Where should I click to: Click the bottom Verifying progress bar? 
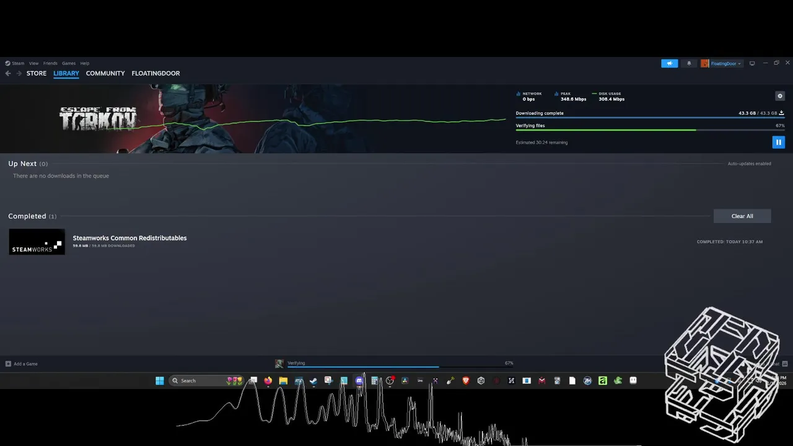coord(400,367)
